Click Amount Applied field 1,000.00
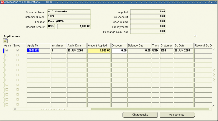Image resolution: width=218 pixels, height=121 pixels. click(99, 51)
